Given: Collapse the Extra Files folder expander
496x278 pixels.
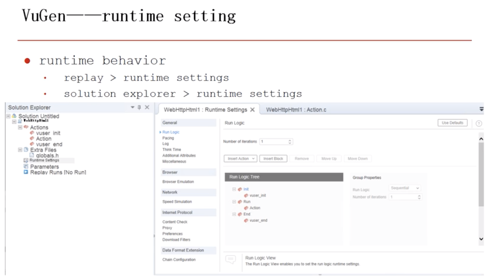Looking at the screenshot, I should [20, 150].
